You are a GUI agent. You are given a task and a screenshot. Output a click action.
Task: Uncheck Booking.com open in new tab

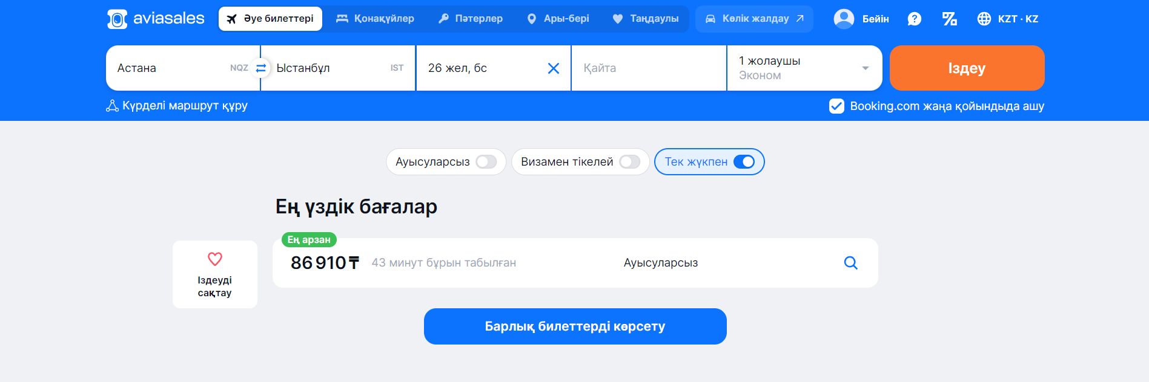pyautogui.click(x=836, y=106)
